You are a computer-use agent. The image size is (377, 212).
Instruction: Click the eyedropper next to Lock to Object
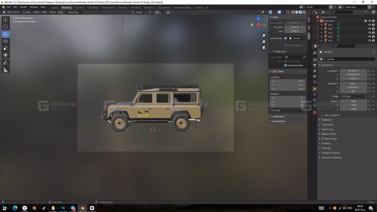[304, 57]
